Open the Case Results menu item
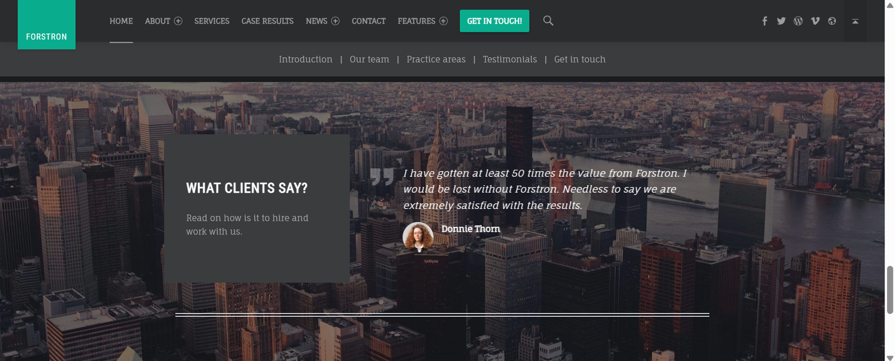Viewport: 895px width, 361px height. pos(267,21)
